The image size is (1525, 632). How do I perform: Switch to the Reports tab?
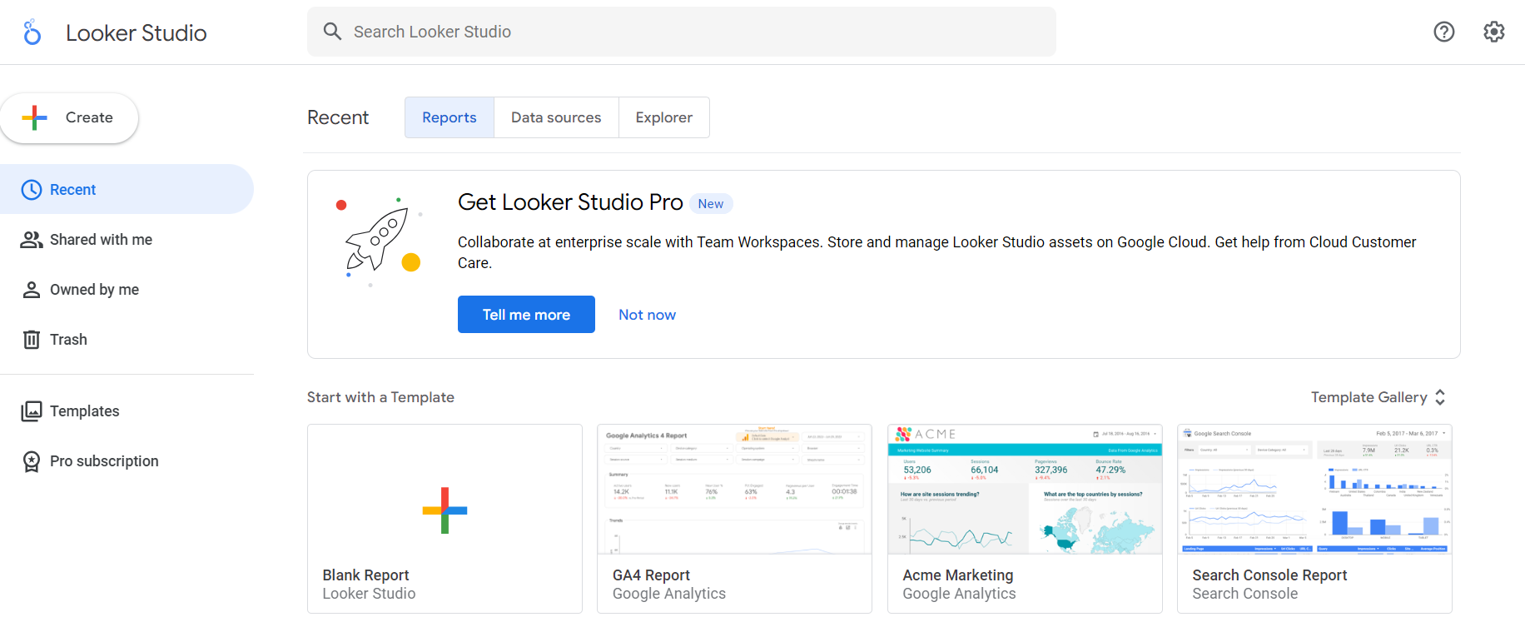(450, 117)
